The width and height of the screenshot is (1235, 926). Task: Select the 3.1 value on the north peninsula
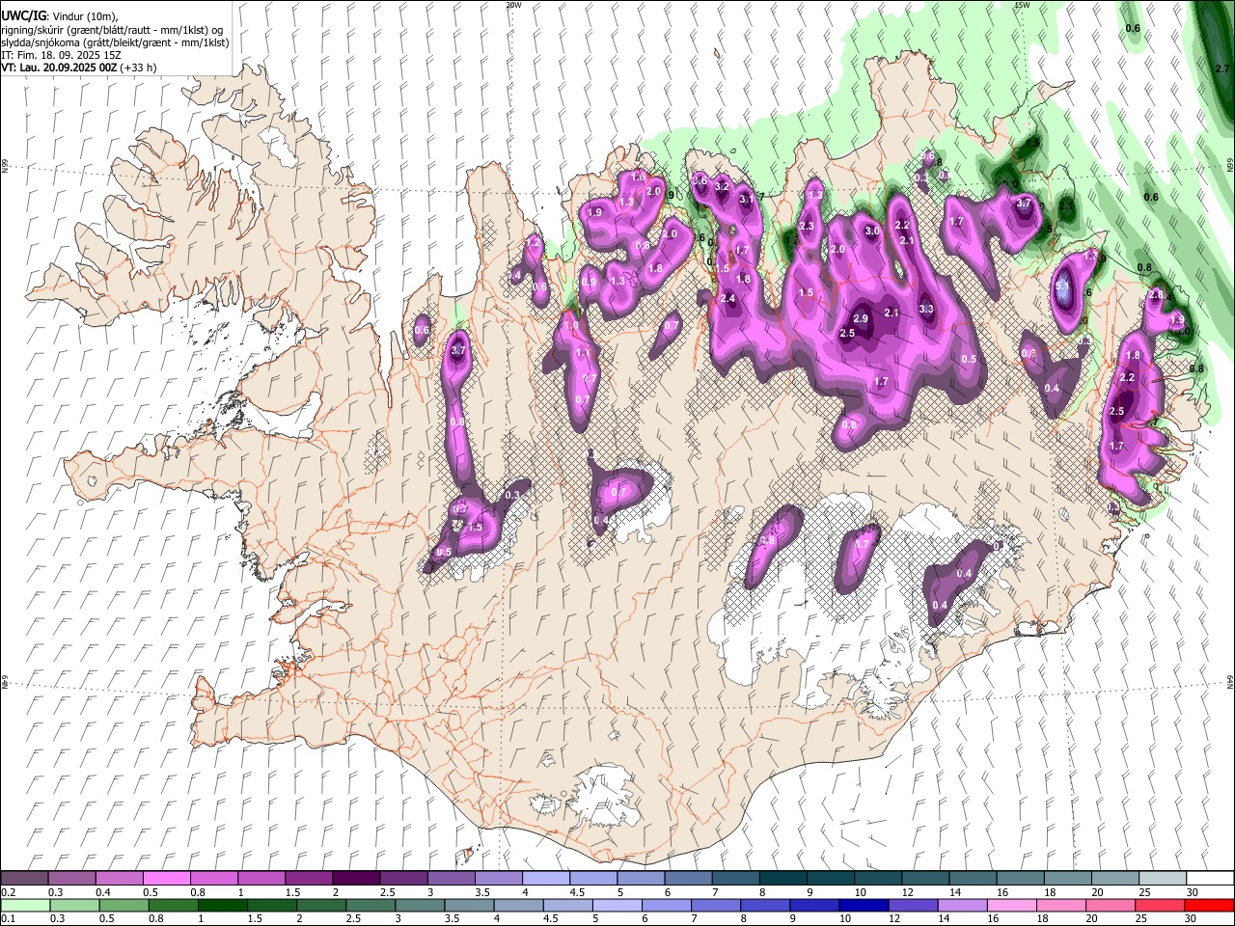pos(746,199)
